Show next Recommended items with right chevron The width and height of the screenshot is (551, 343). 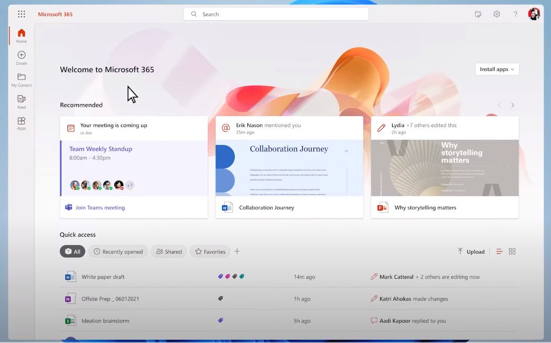coord(513,105)
